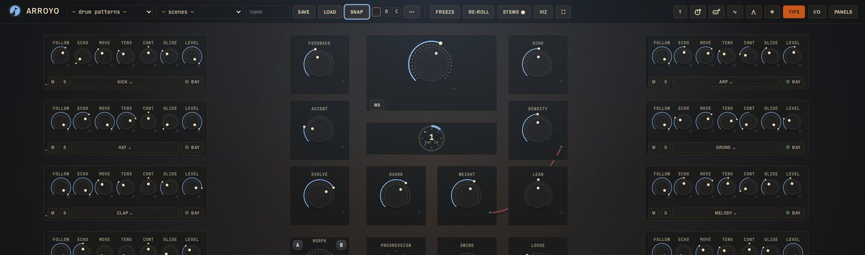The height and width of the screenshot is (255, 865).
Task: Click the Arroyo logo icon
Action: (x=15, y=11)
